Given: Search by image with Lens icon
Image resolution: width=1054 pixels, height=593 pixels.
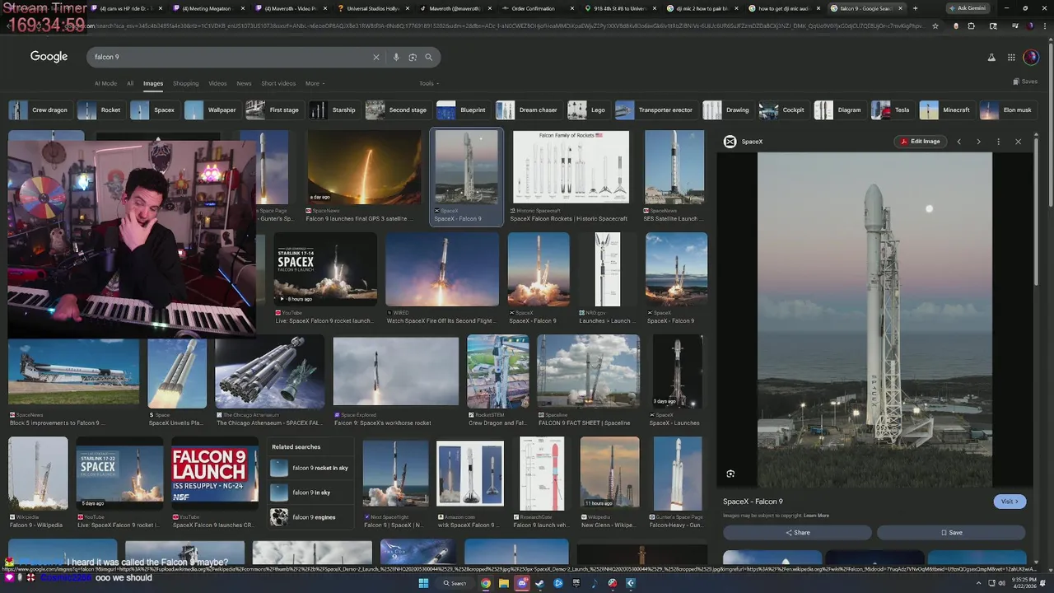Looking at the screenshot, I should click(413, 57).
